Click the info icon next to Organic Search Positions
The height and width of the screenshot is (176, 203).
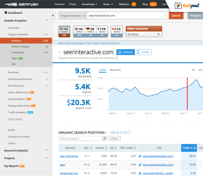tap(129, 133)
